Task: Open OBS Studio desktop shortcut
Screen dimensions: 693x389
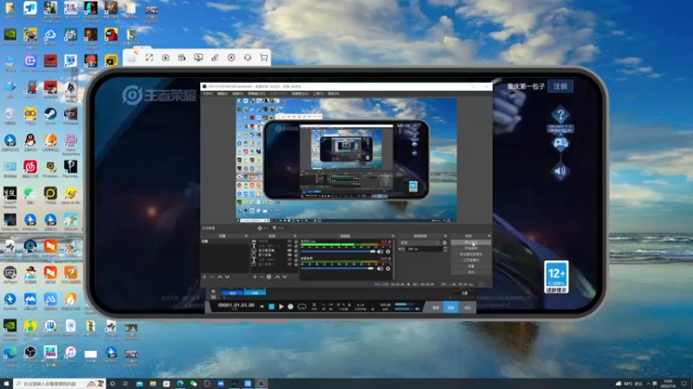Action: [30, 354]
